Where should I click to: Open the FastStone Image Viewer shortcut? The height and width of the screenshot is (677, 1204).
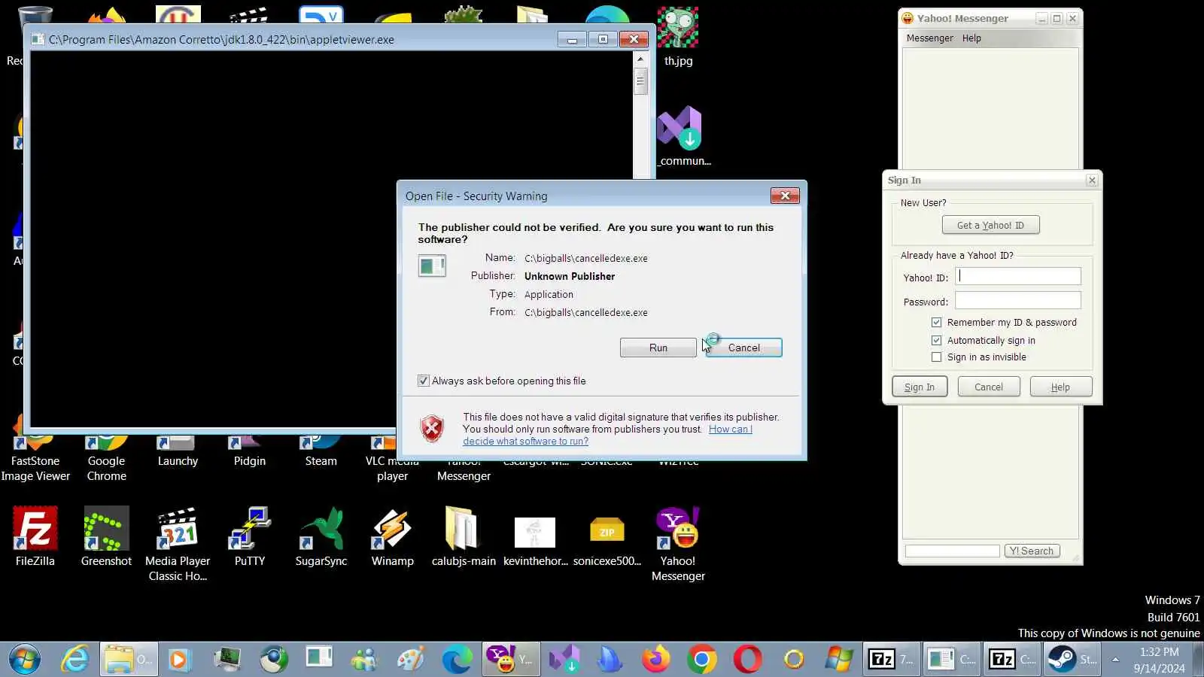pos(35,457)
